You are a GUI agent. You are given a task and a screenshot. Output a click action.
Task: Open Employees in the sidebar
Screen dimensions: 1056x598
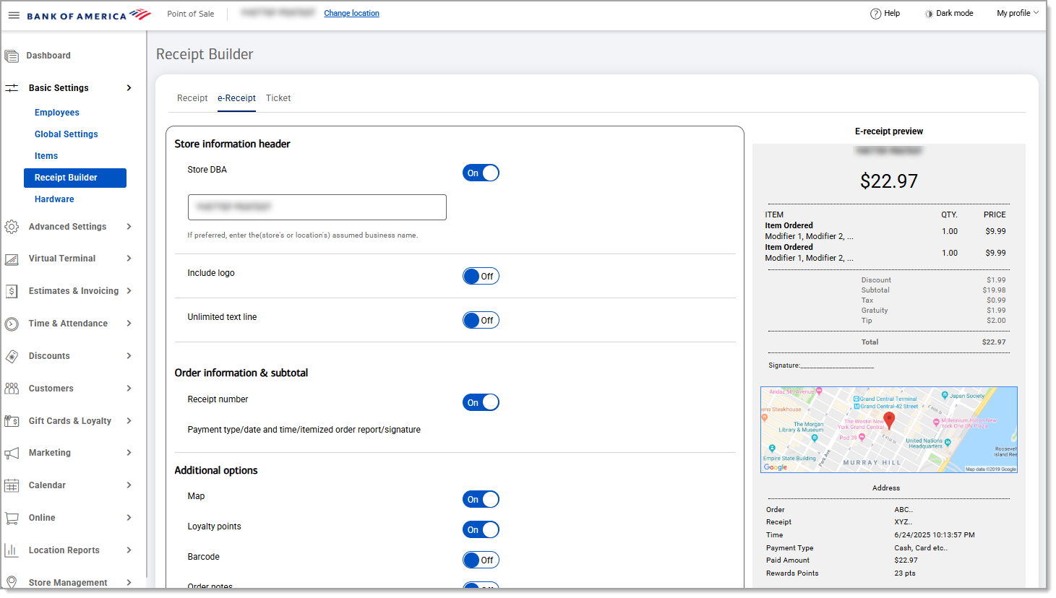tap(57, 113)
